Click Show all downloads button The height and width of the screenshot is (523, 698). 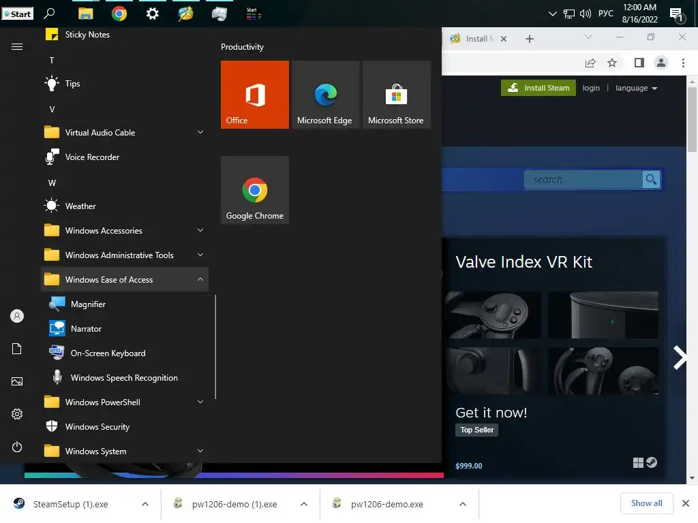(x=646, y=503)
